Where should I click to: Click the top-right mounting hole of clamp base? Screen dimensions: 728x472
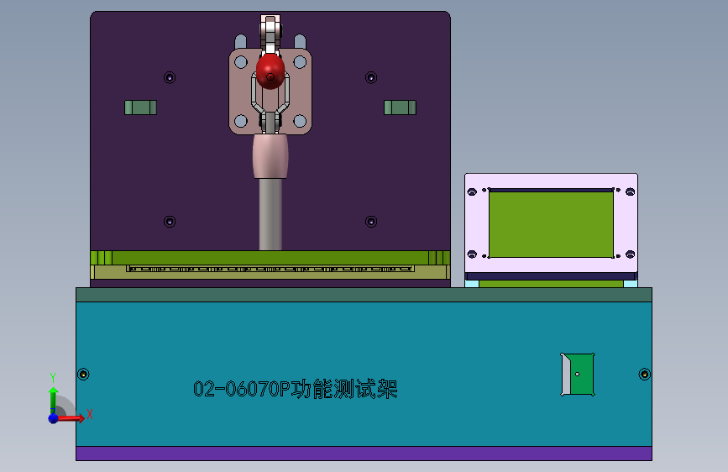[300, 62]
